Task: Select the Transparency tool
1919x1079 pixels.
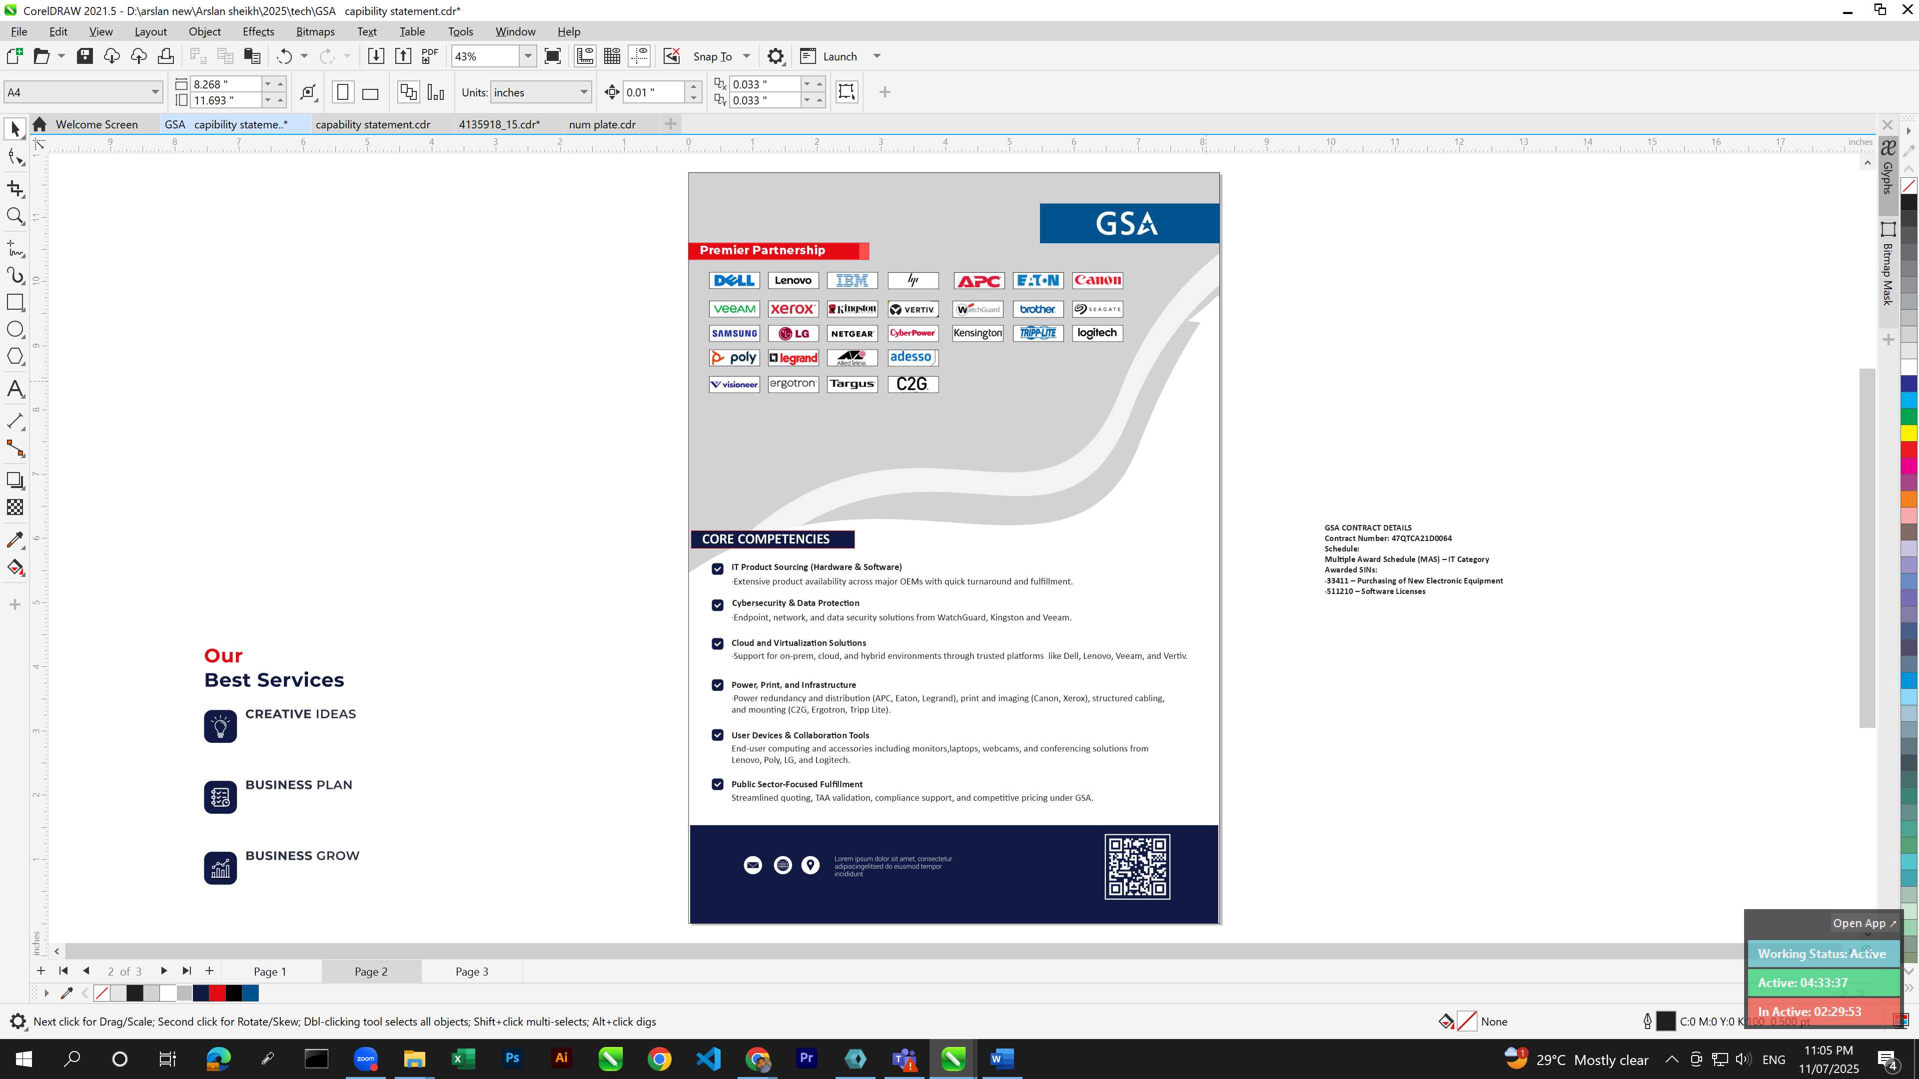Action: (x=15, y=507)
